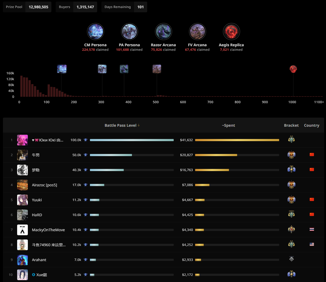The image size is (326, 282).
Task: Open Airazoc [pos5] avatar thumbnail
Action: click(x=22, y=185)
